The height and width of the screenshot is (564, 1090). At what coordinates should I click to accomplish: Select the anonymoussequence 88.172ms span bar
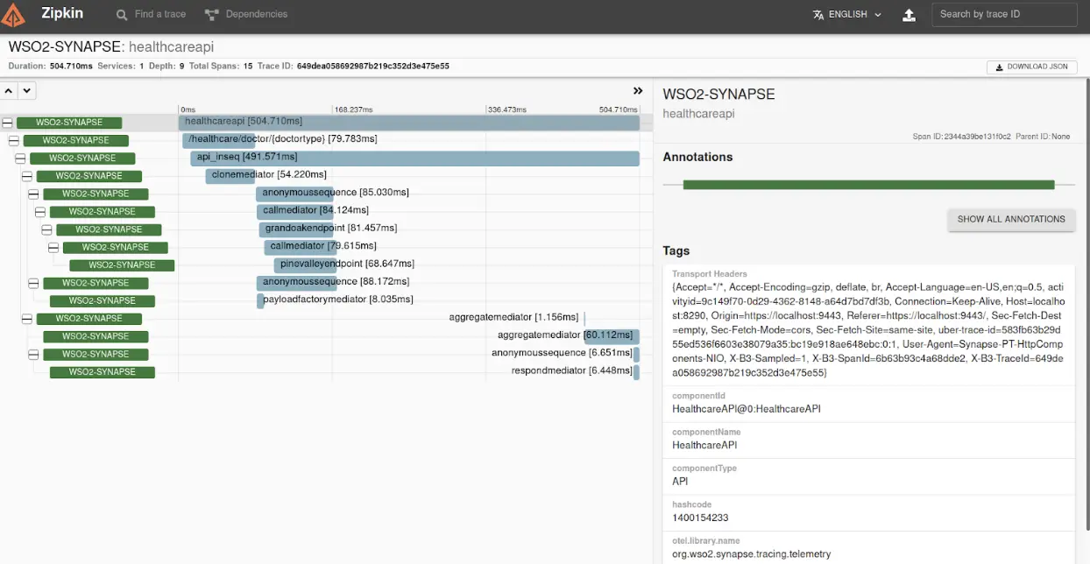pyautogui.click(x=296, y=283)
